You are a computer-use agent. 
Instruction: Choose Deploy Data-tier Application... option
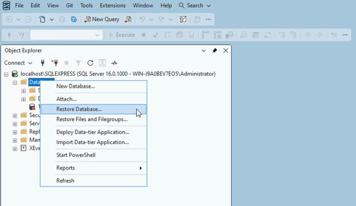click(94, 132)
